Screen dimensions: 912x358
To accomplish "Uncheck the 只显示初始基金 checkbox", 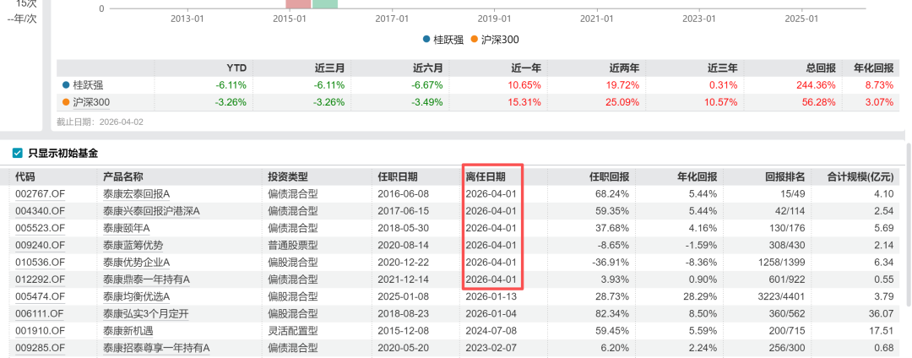I will [x=18, y=153].
